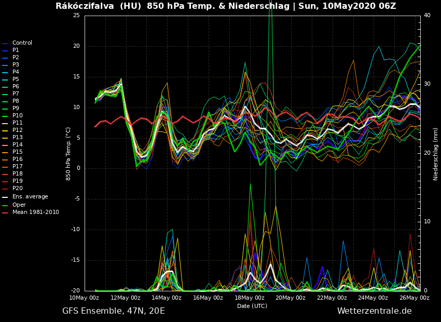Select the 14May 00z date tick label
Image resolution: width=441 pixels, height=322 pixels.
click(167, 298)
